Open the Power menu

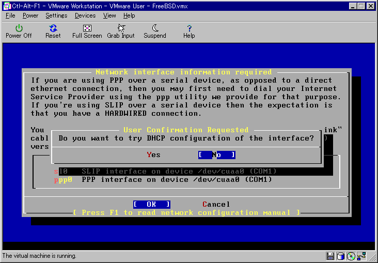click(x=30, y=16)
